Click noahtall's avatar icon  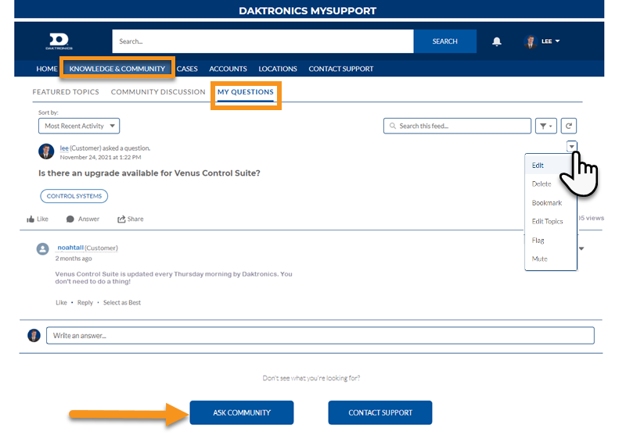(43, 249)
